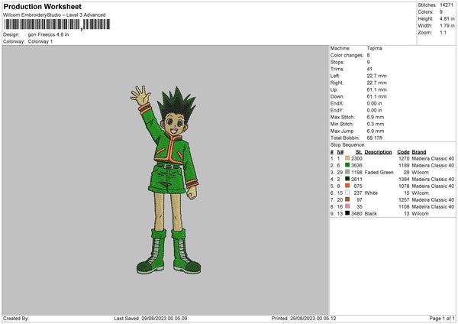Click the Black thread color swatch
Viewport: 458px width, 324px height.
tap(347, 213)
